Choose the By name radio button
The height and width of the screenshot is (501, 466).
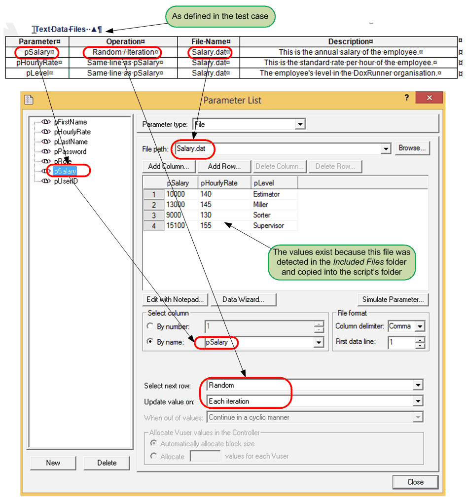[x=150, y=341]
